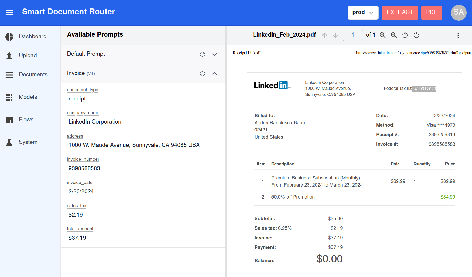Screen dimensions: 472x277
Task: Click the panel splitter between prompts and PDF
Action: tap(226, 151)
